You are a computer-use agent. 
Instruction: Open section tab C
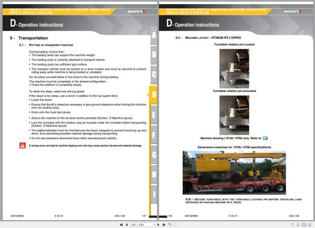pos(153,75)
